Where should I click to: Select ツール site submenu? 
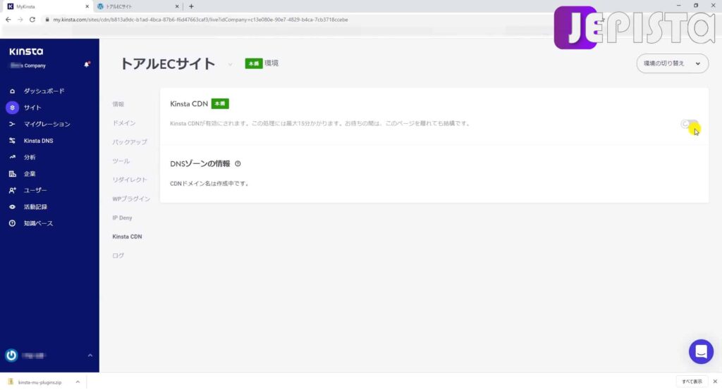[x=121, y=161]
